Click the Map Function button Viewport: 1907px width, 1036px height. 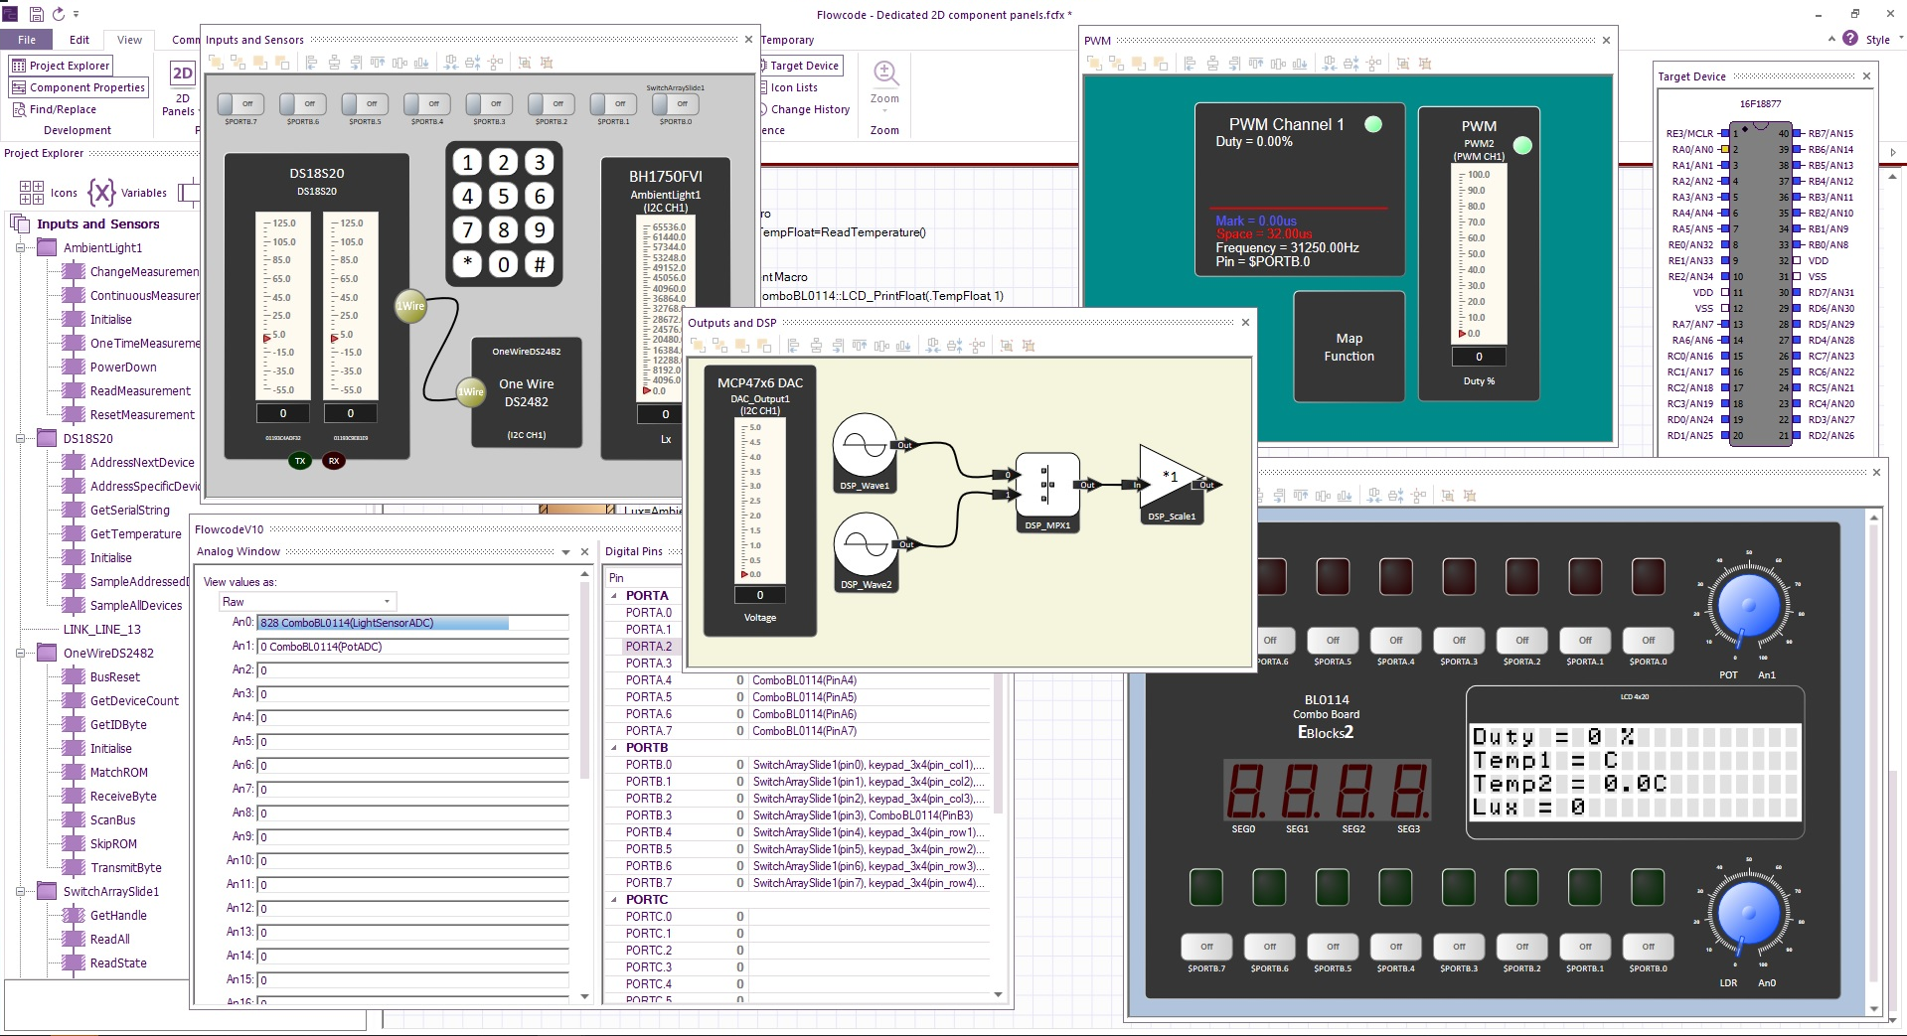[1349, 347]
